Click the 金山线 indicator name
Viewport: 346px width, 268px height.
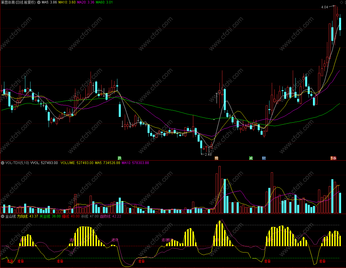[10, 216]
